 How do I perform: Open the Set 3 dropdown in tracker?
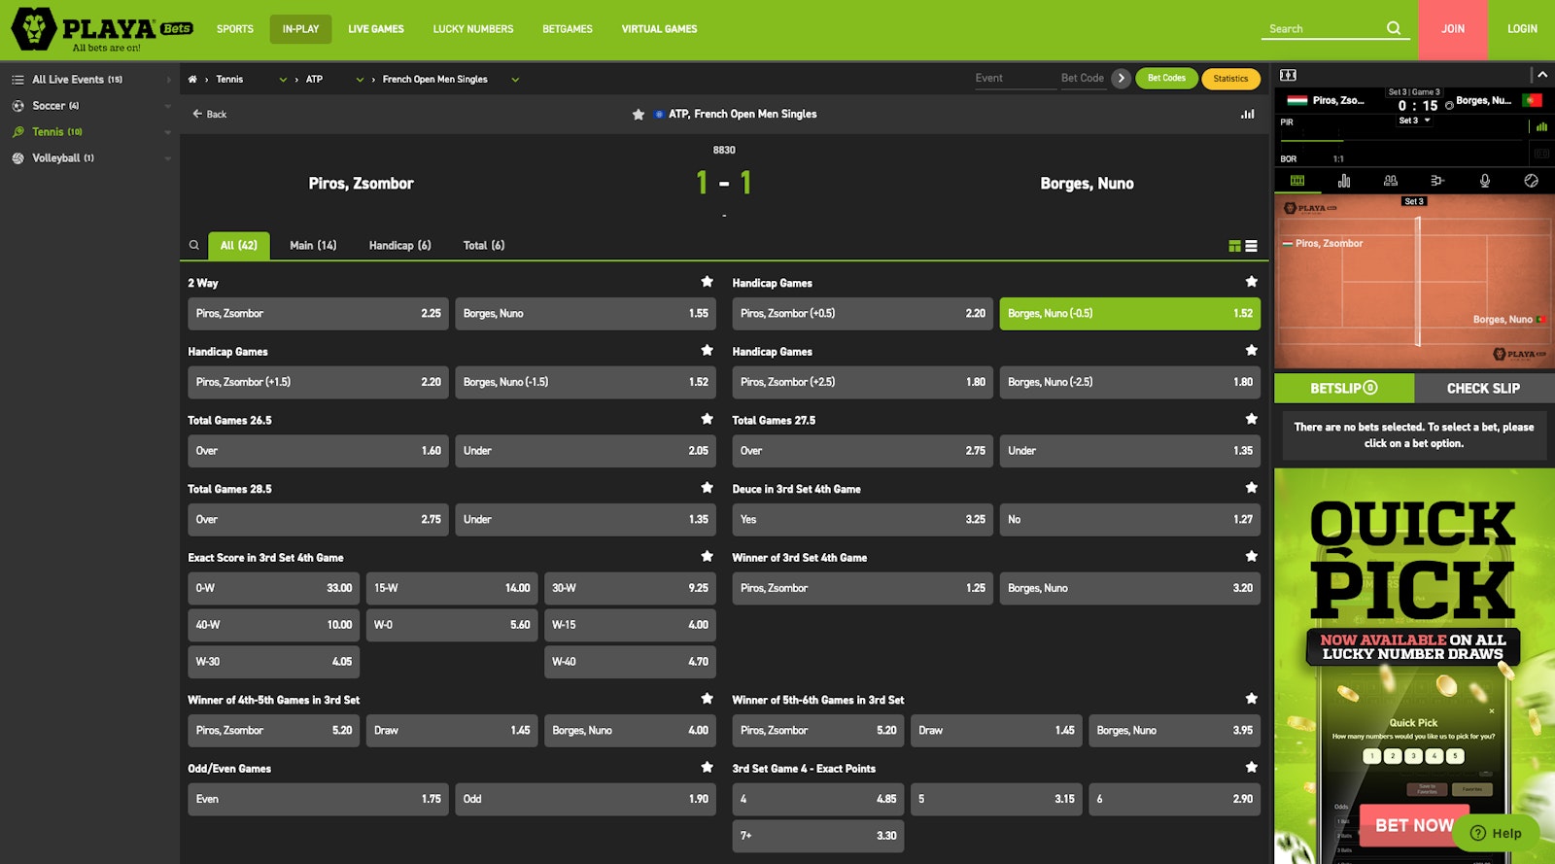(1415, 121)
